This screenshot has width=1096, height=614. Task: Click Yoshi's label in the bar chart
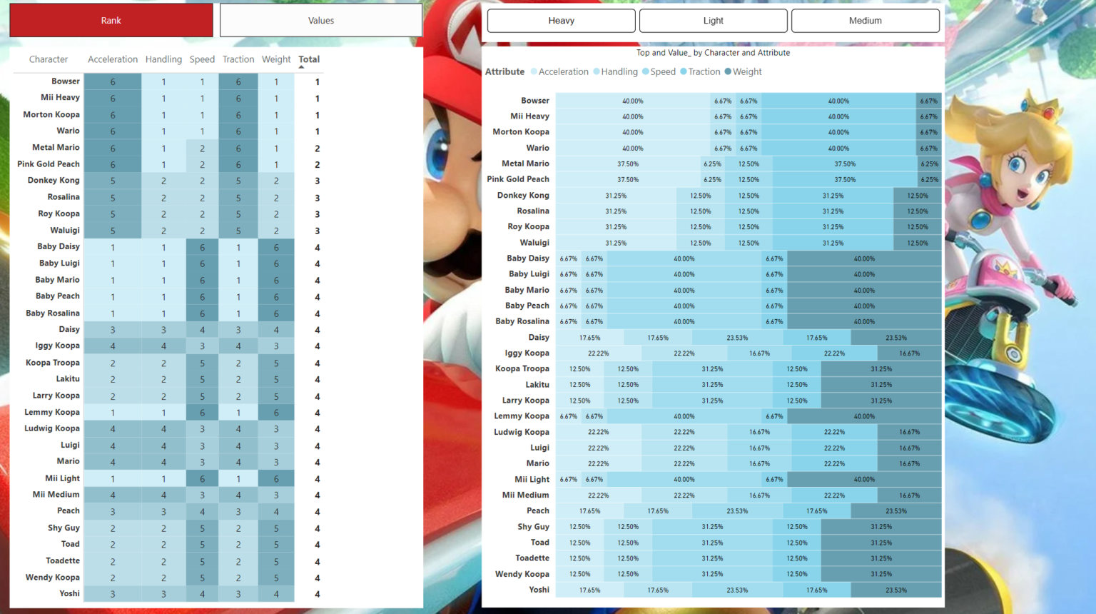(539, 590)
